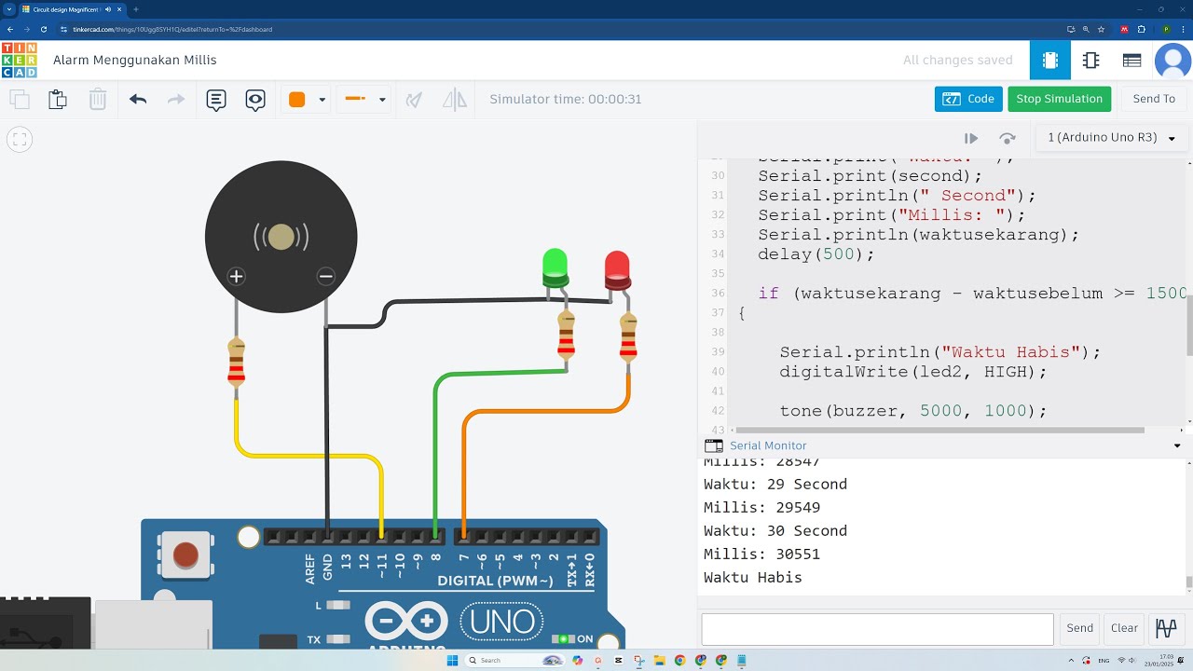
Task: Click code line delay(500);
Action: 816,254
